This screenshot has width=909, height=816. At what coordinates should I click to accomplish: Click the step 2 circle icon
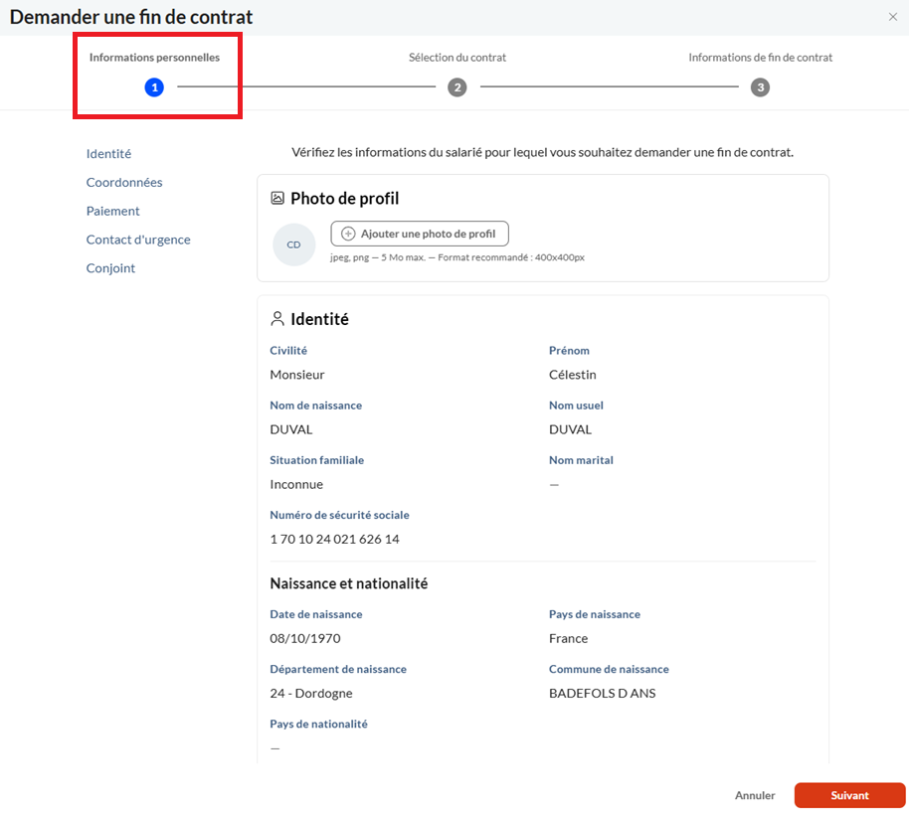tap(457, 87)
